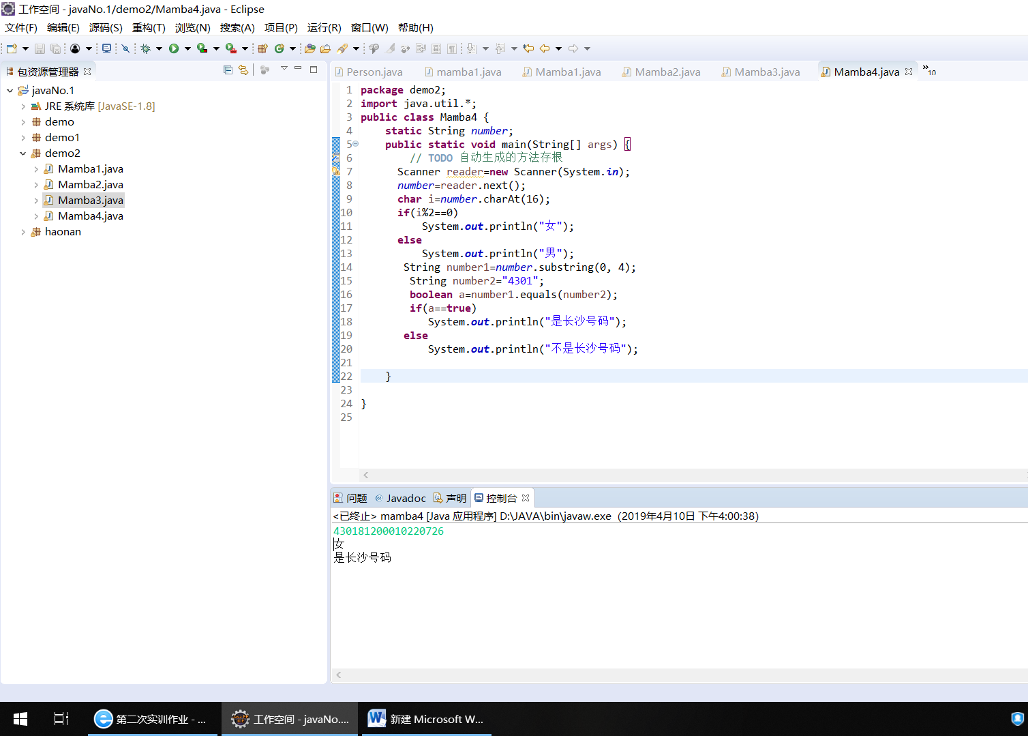Switch to the Mamba3.java editor tab
Image resolution: width=1028 pixels, height=736 pixels.
click(761, 72)
